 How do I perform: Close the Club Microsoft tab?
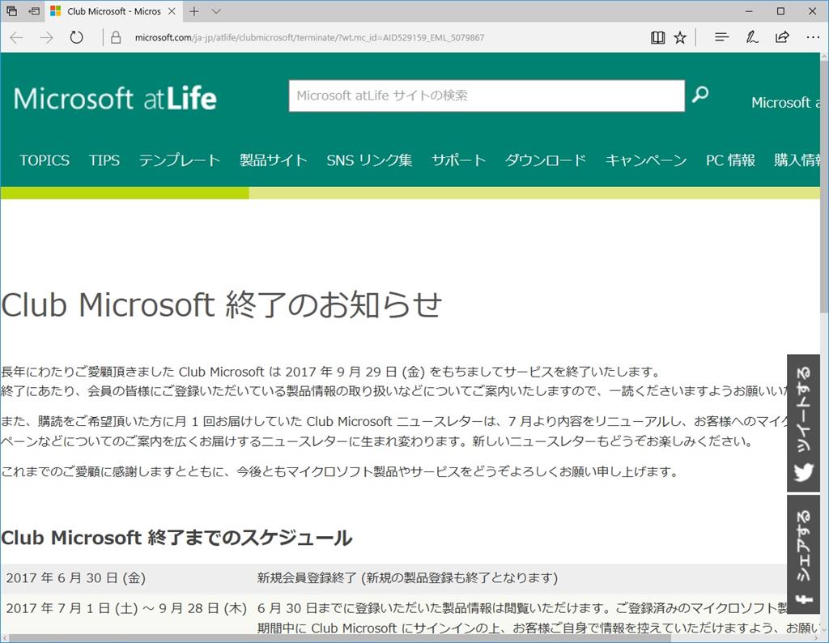(x=172, y=11)
